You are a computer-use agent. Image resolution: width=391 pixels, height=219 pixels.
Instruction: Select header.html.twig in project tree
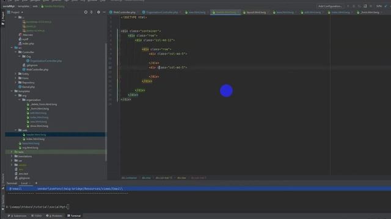point(36,134)
